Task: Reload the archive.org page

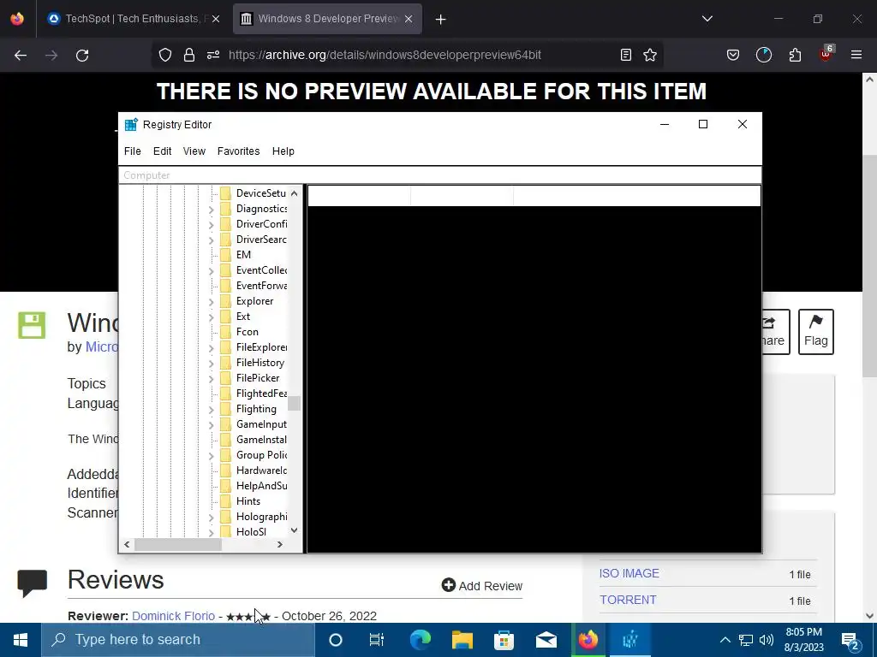Action: [x=82, y=55]
